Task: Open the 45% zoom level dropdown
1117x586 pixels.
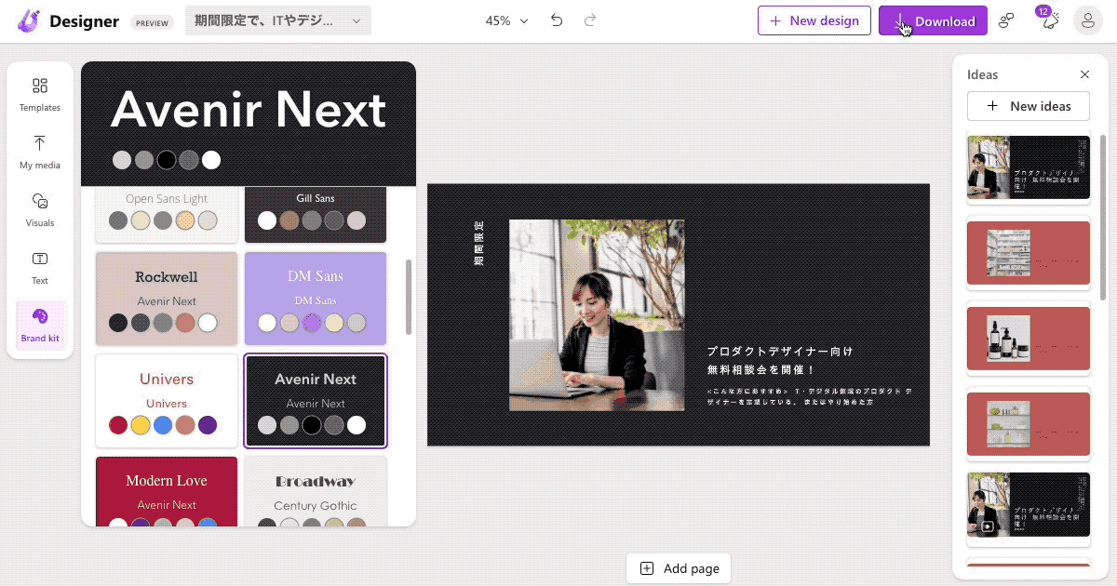Action: tap(505, 20)
